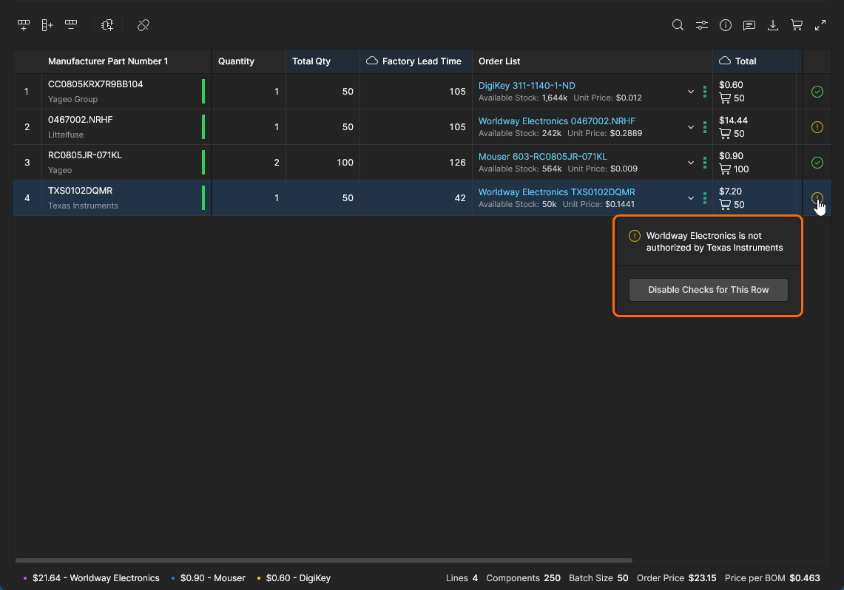Click the green check status for row 1
Screen dimensions: 844x590
pyautogui.click(x=817, y=92)
